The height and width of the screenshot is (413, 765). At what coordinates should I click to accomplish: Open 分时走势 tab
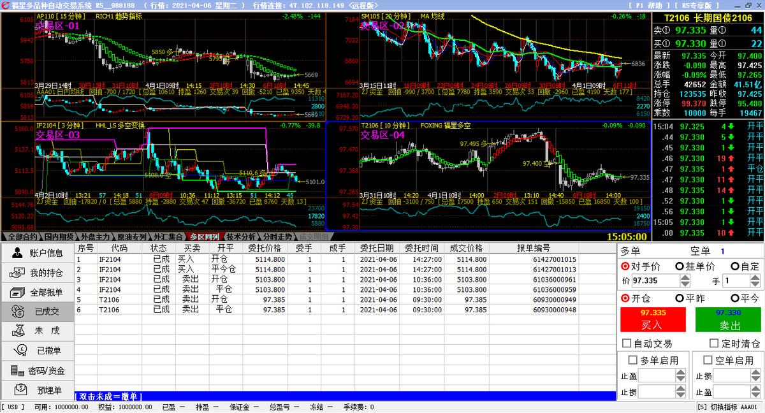pyautogui.click(x=278, y=236)
